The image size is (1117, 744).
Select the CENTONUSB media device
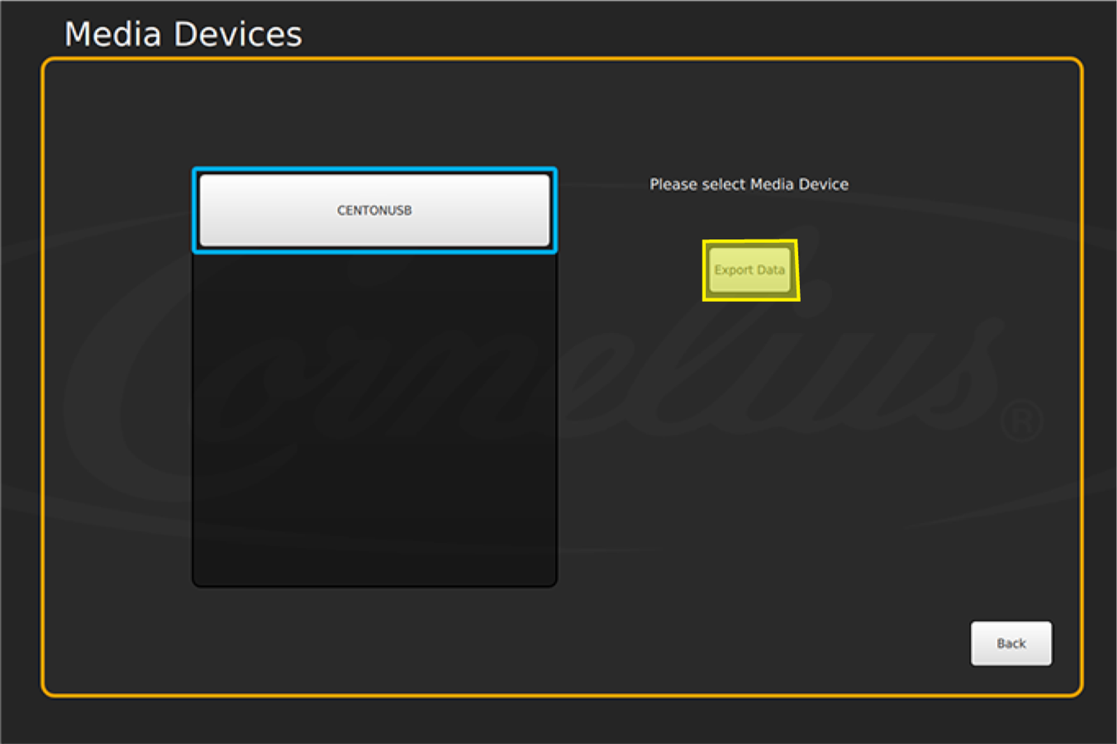(374, 210)
